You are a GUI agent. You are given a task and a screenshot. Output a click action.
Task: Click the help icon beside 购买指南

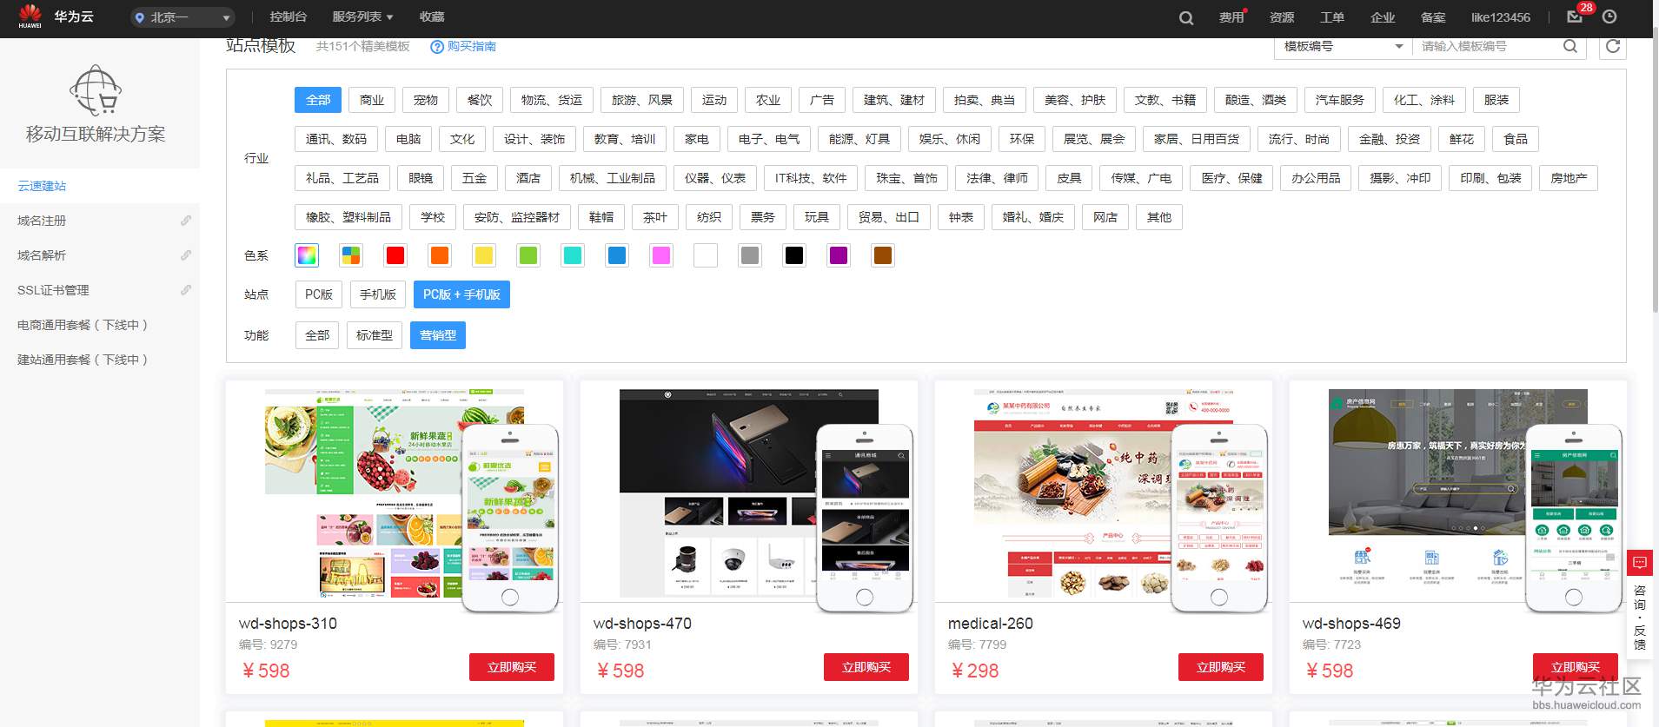tap(437, 47)
